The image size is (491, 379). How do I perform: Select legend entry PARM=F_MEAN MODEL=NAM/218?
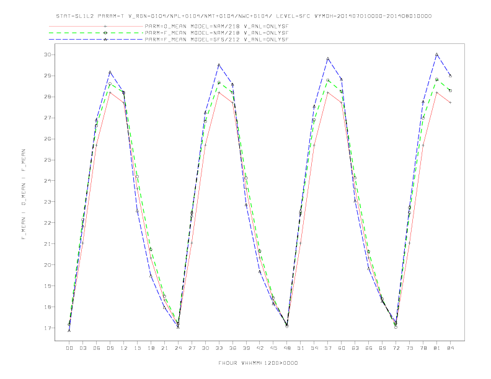[x=216, y=33]
